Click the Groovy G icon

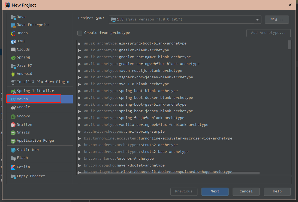tap(13, 117)
